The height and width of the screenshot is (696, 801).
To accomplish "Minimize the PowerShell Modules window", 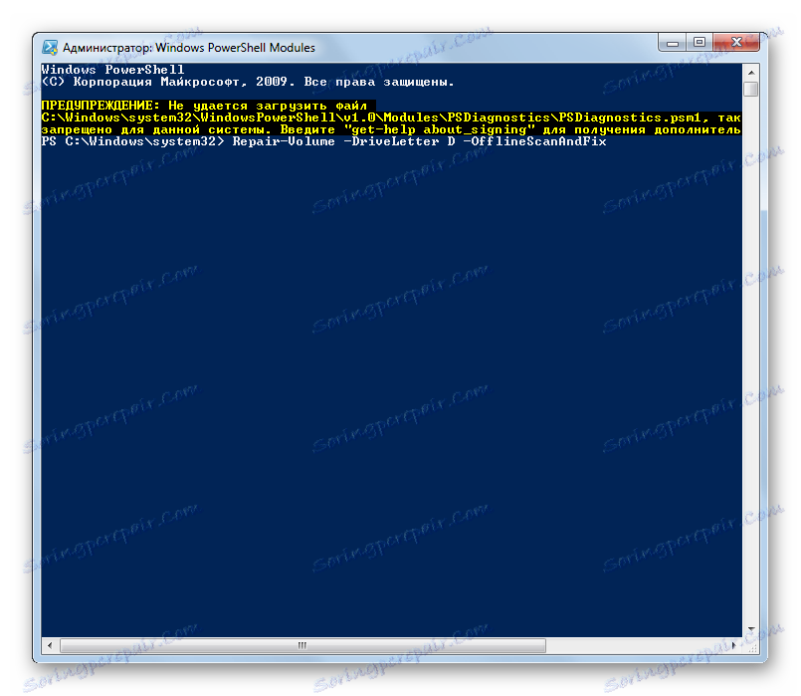I will [x=673, y=43].
